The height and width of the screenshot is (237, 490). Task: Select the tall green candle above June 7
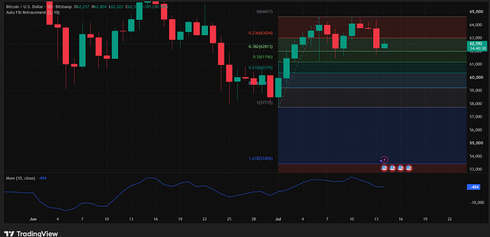tap(82, 50)
